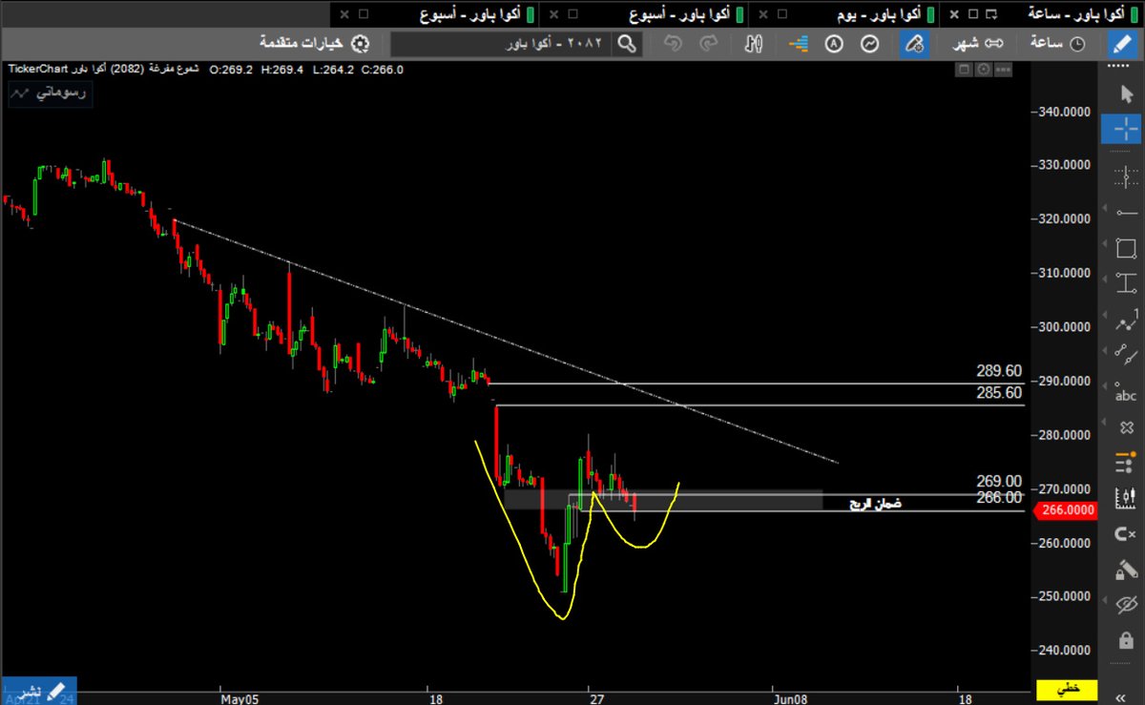Open the candle chart style icon in top toolbar

pos(755,44)
